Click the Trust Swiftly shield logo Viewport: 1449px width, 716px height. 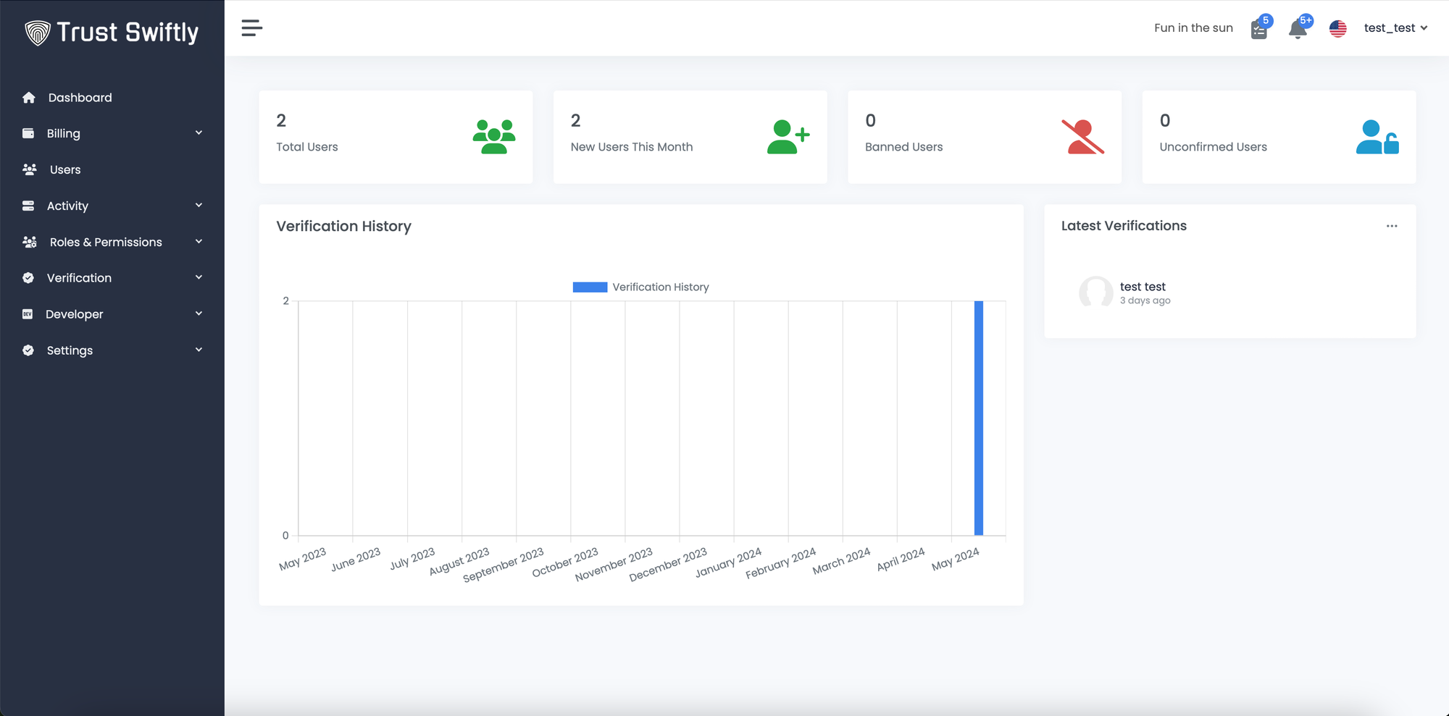tap(38, 33)
